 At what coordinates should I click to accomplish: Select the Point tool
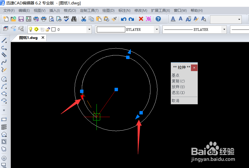pos(4,110)
